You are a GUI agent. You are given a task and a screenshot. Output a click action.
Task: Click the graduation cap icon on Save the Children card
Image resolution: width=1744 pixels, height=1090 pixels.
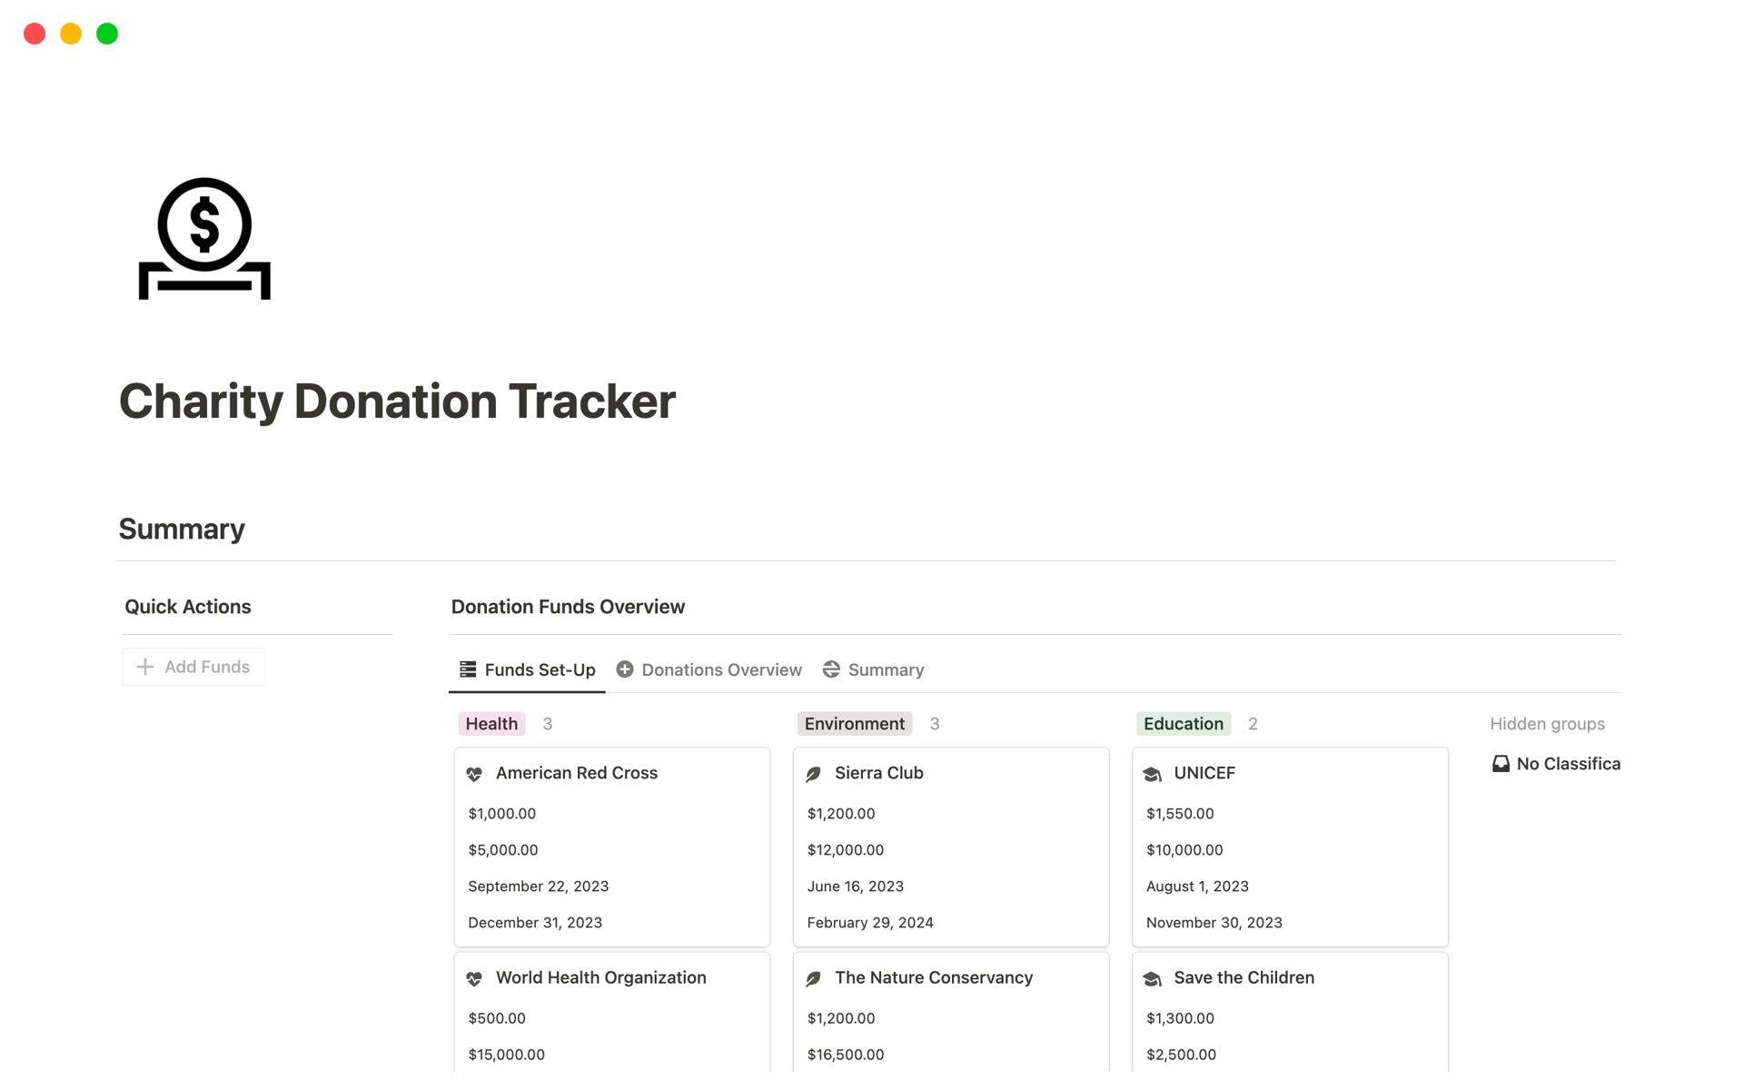click(x=1153, y=979)
